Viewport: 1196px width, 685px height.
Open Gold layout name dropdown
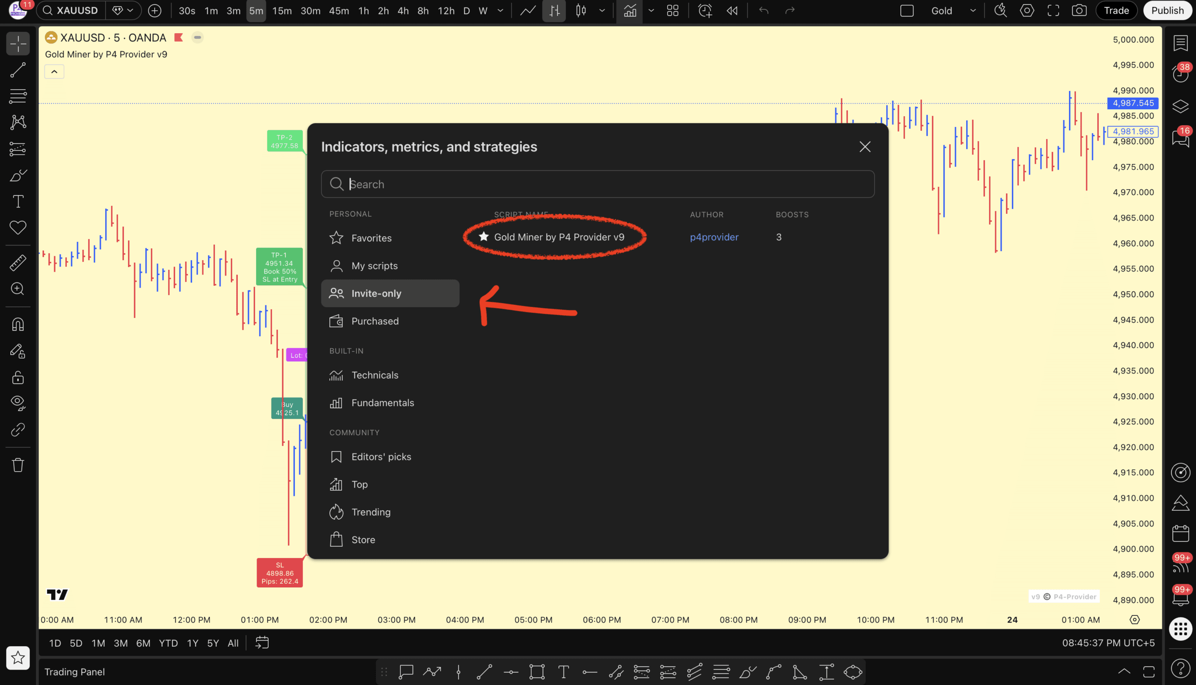click(x=973, y=10)
